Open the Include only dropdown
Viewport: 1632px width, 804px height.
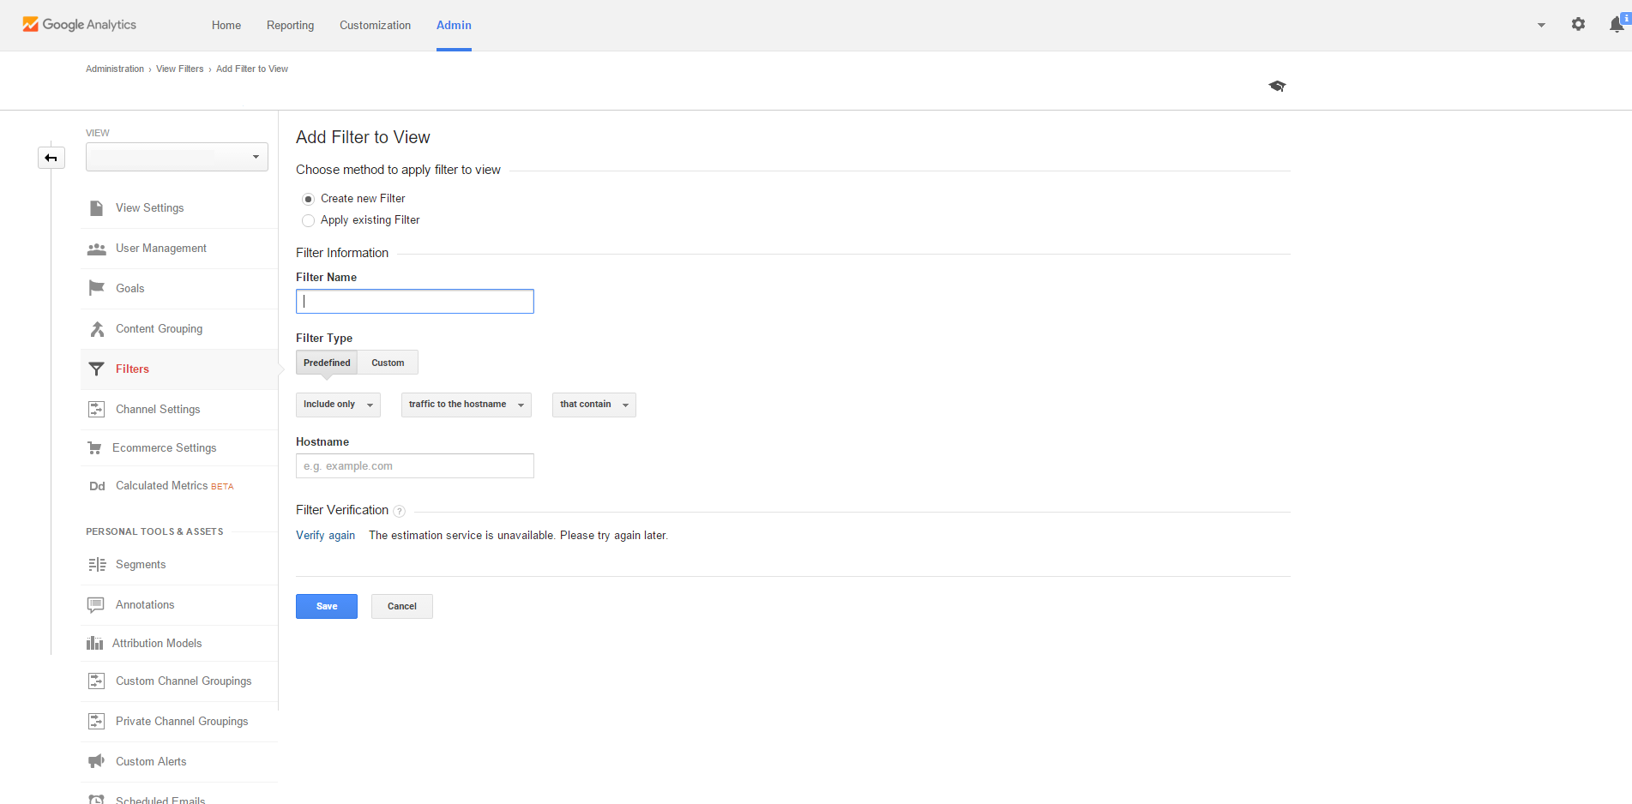(338, 405)
